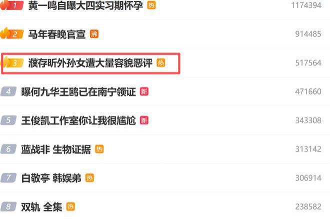The width and height of the screenshot is (330, 220).
Task: Click the gray rank 5 badge
Action: coord(8,120)
